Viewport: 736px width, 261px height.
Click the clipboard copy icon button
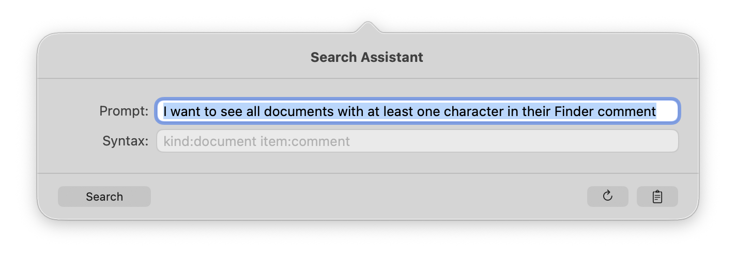click(x=657, y=197)
